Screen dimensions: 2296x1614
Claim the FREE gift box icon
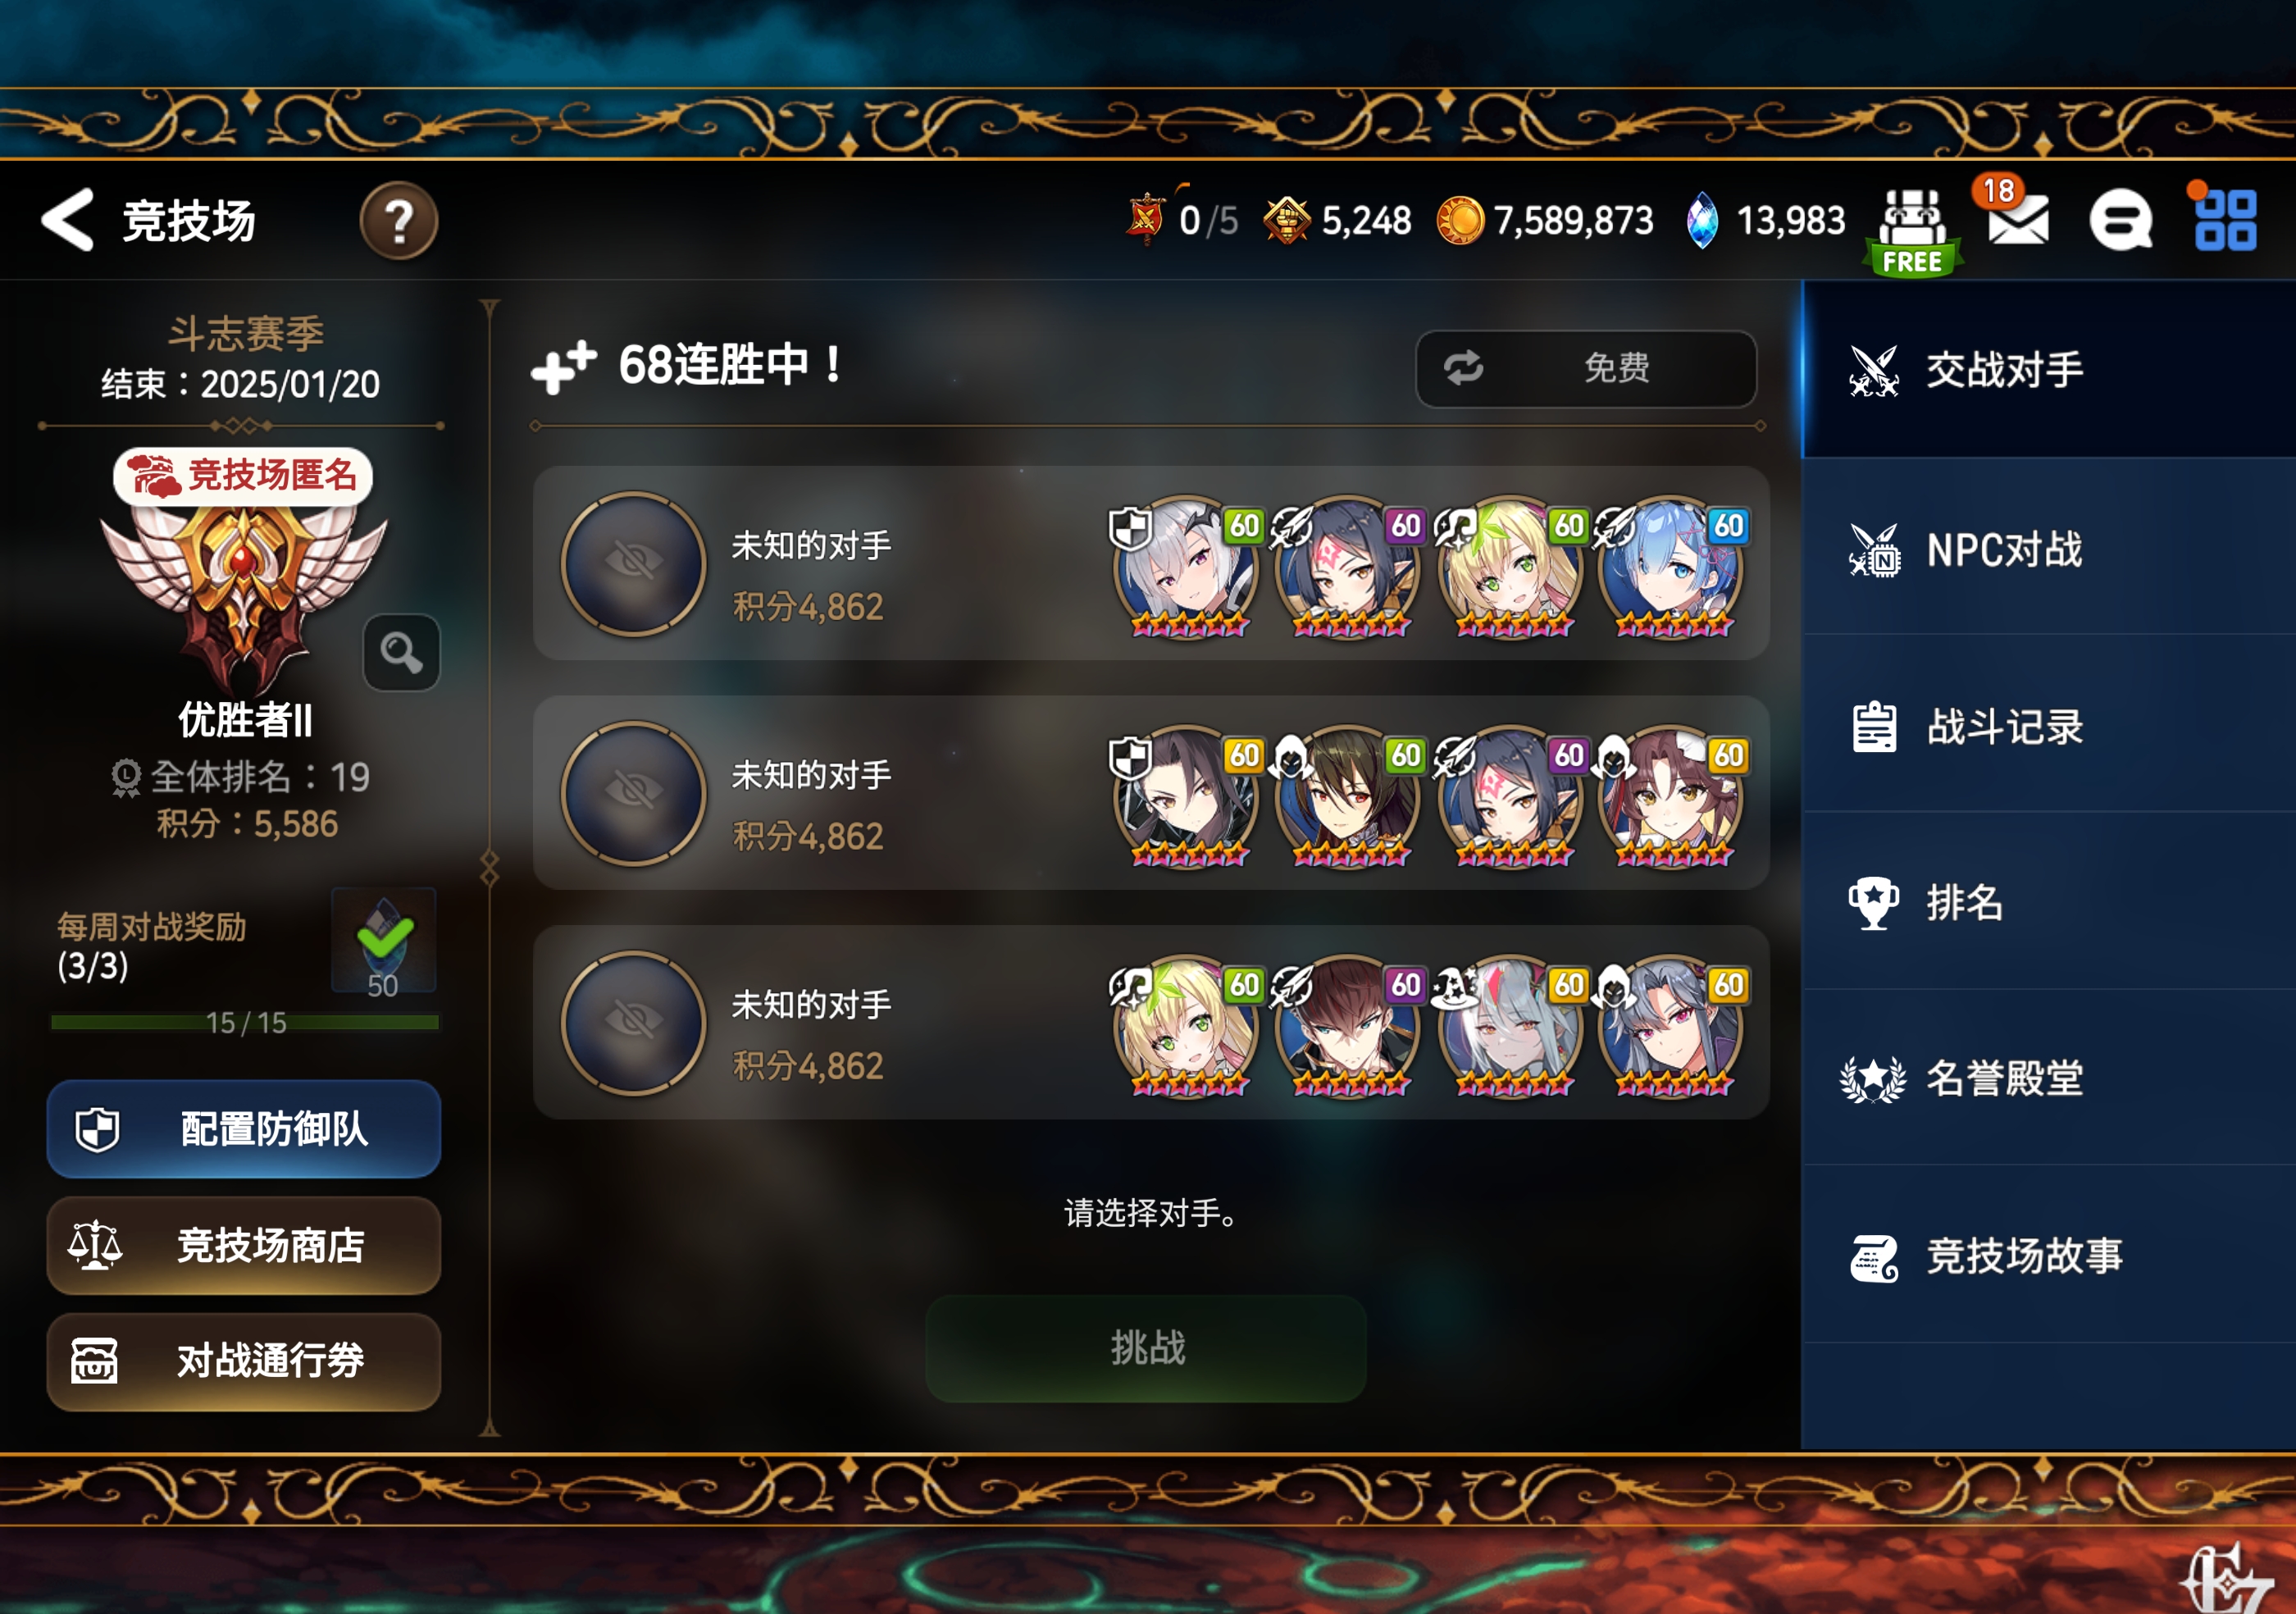(1912, 231)
